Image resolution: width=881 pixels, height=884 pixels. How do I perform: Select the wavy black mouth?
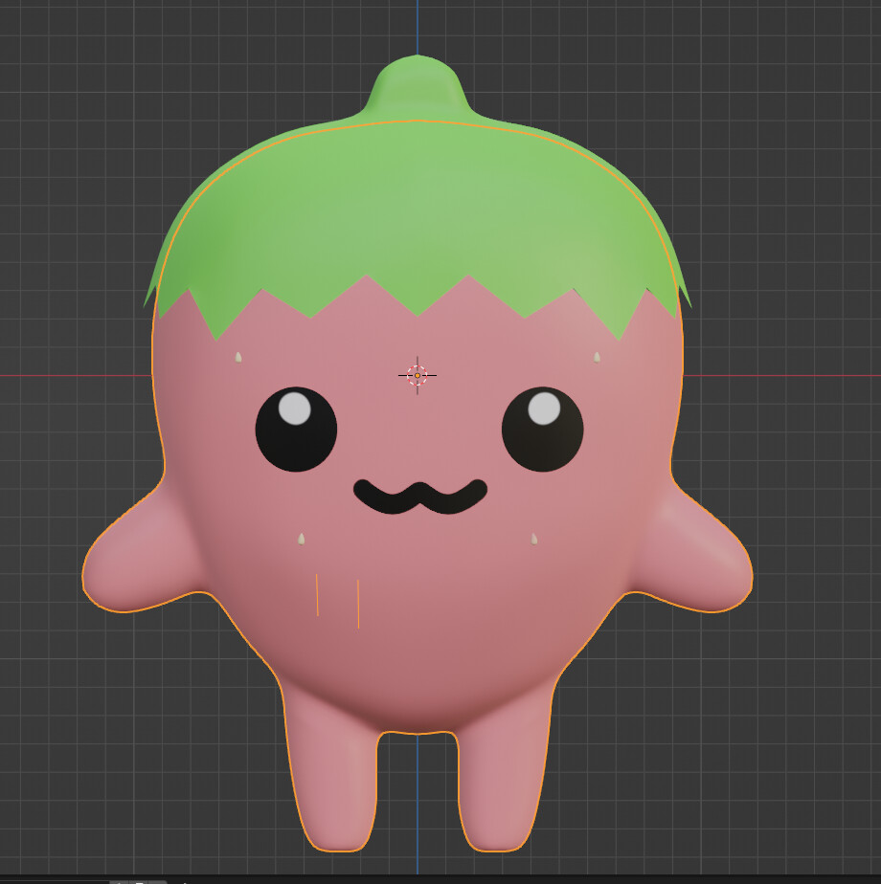click(419, 497)
